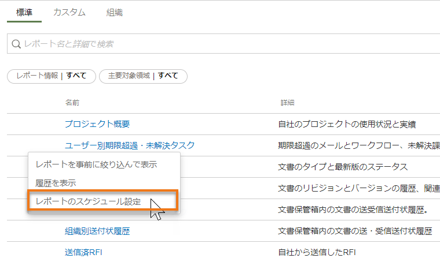Image resolution: width=440 pixels, height=262 pixels.
Task: Click the 詳細 column header
Action: [x=287, y=103]
